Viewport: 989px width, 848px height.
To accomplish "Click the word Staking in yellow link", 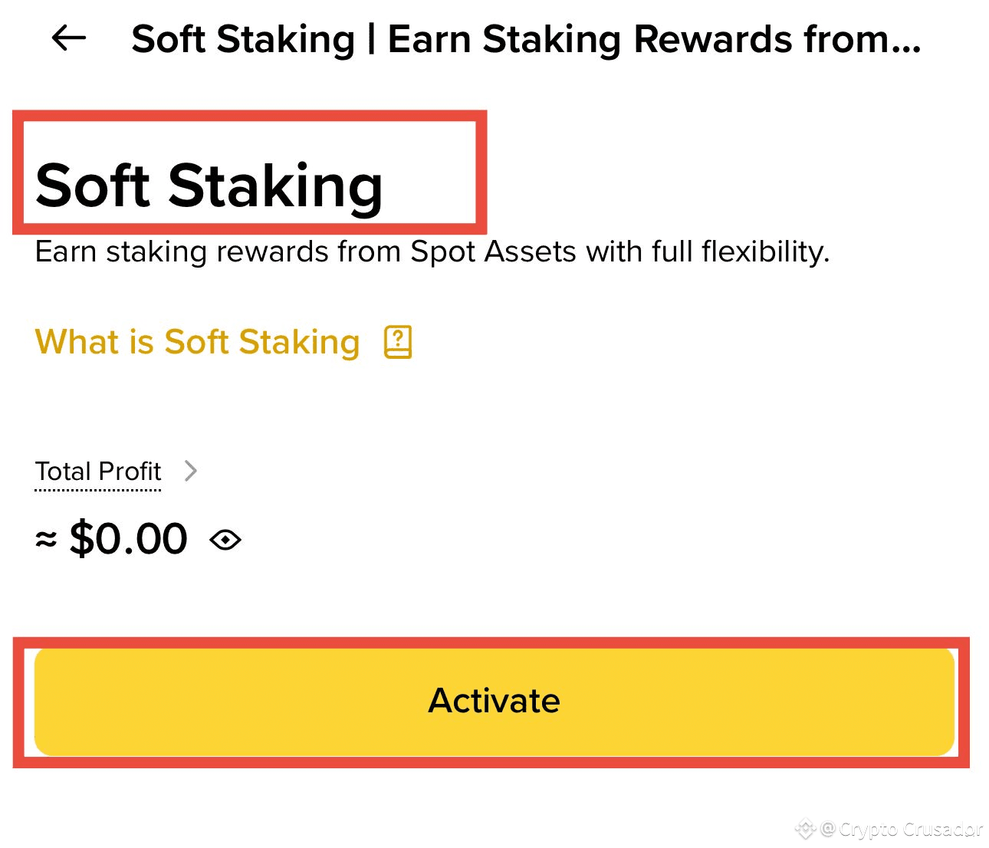I will point(299,342).
